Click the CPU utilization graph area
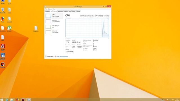The height and width of the screenshot is (101, 180). pos(87,28)
